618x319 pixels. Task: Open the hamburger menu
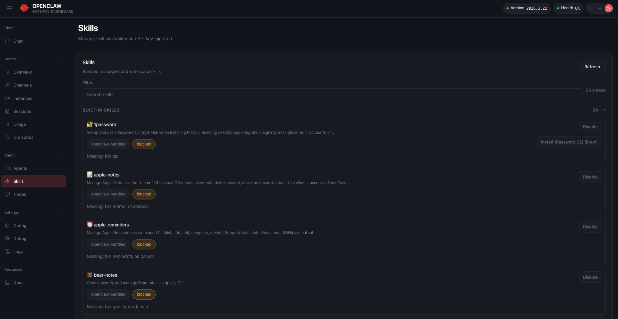tap(10, 8)
